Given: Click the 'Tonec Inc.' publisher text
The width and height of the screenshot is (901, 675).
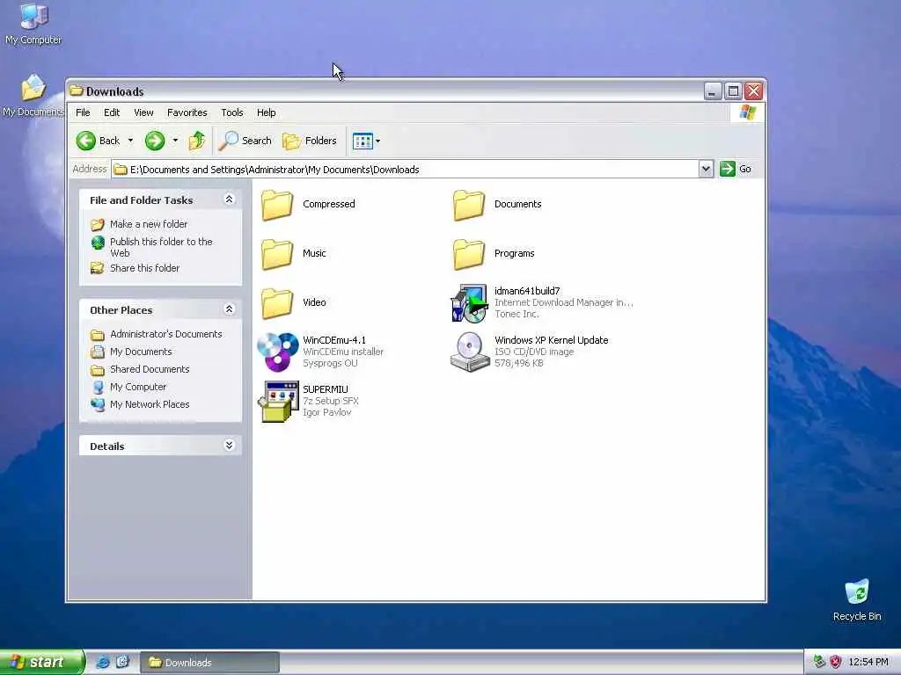Looking at the screenshot, I should point(516,314).
